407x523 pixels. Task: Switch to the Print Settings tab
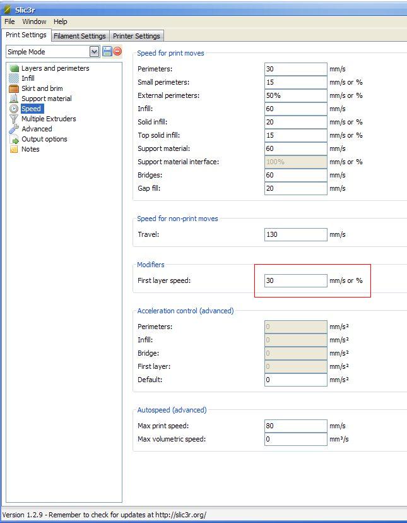pyautogui.click(x=27, y=35)
